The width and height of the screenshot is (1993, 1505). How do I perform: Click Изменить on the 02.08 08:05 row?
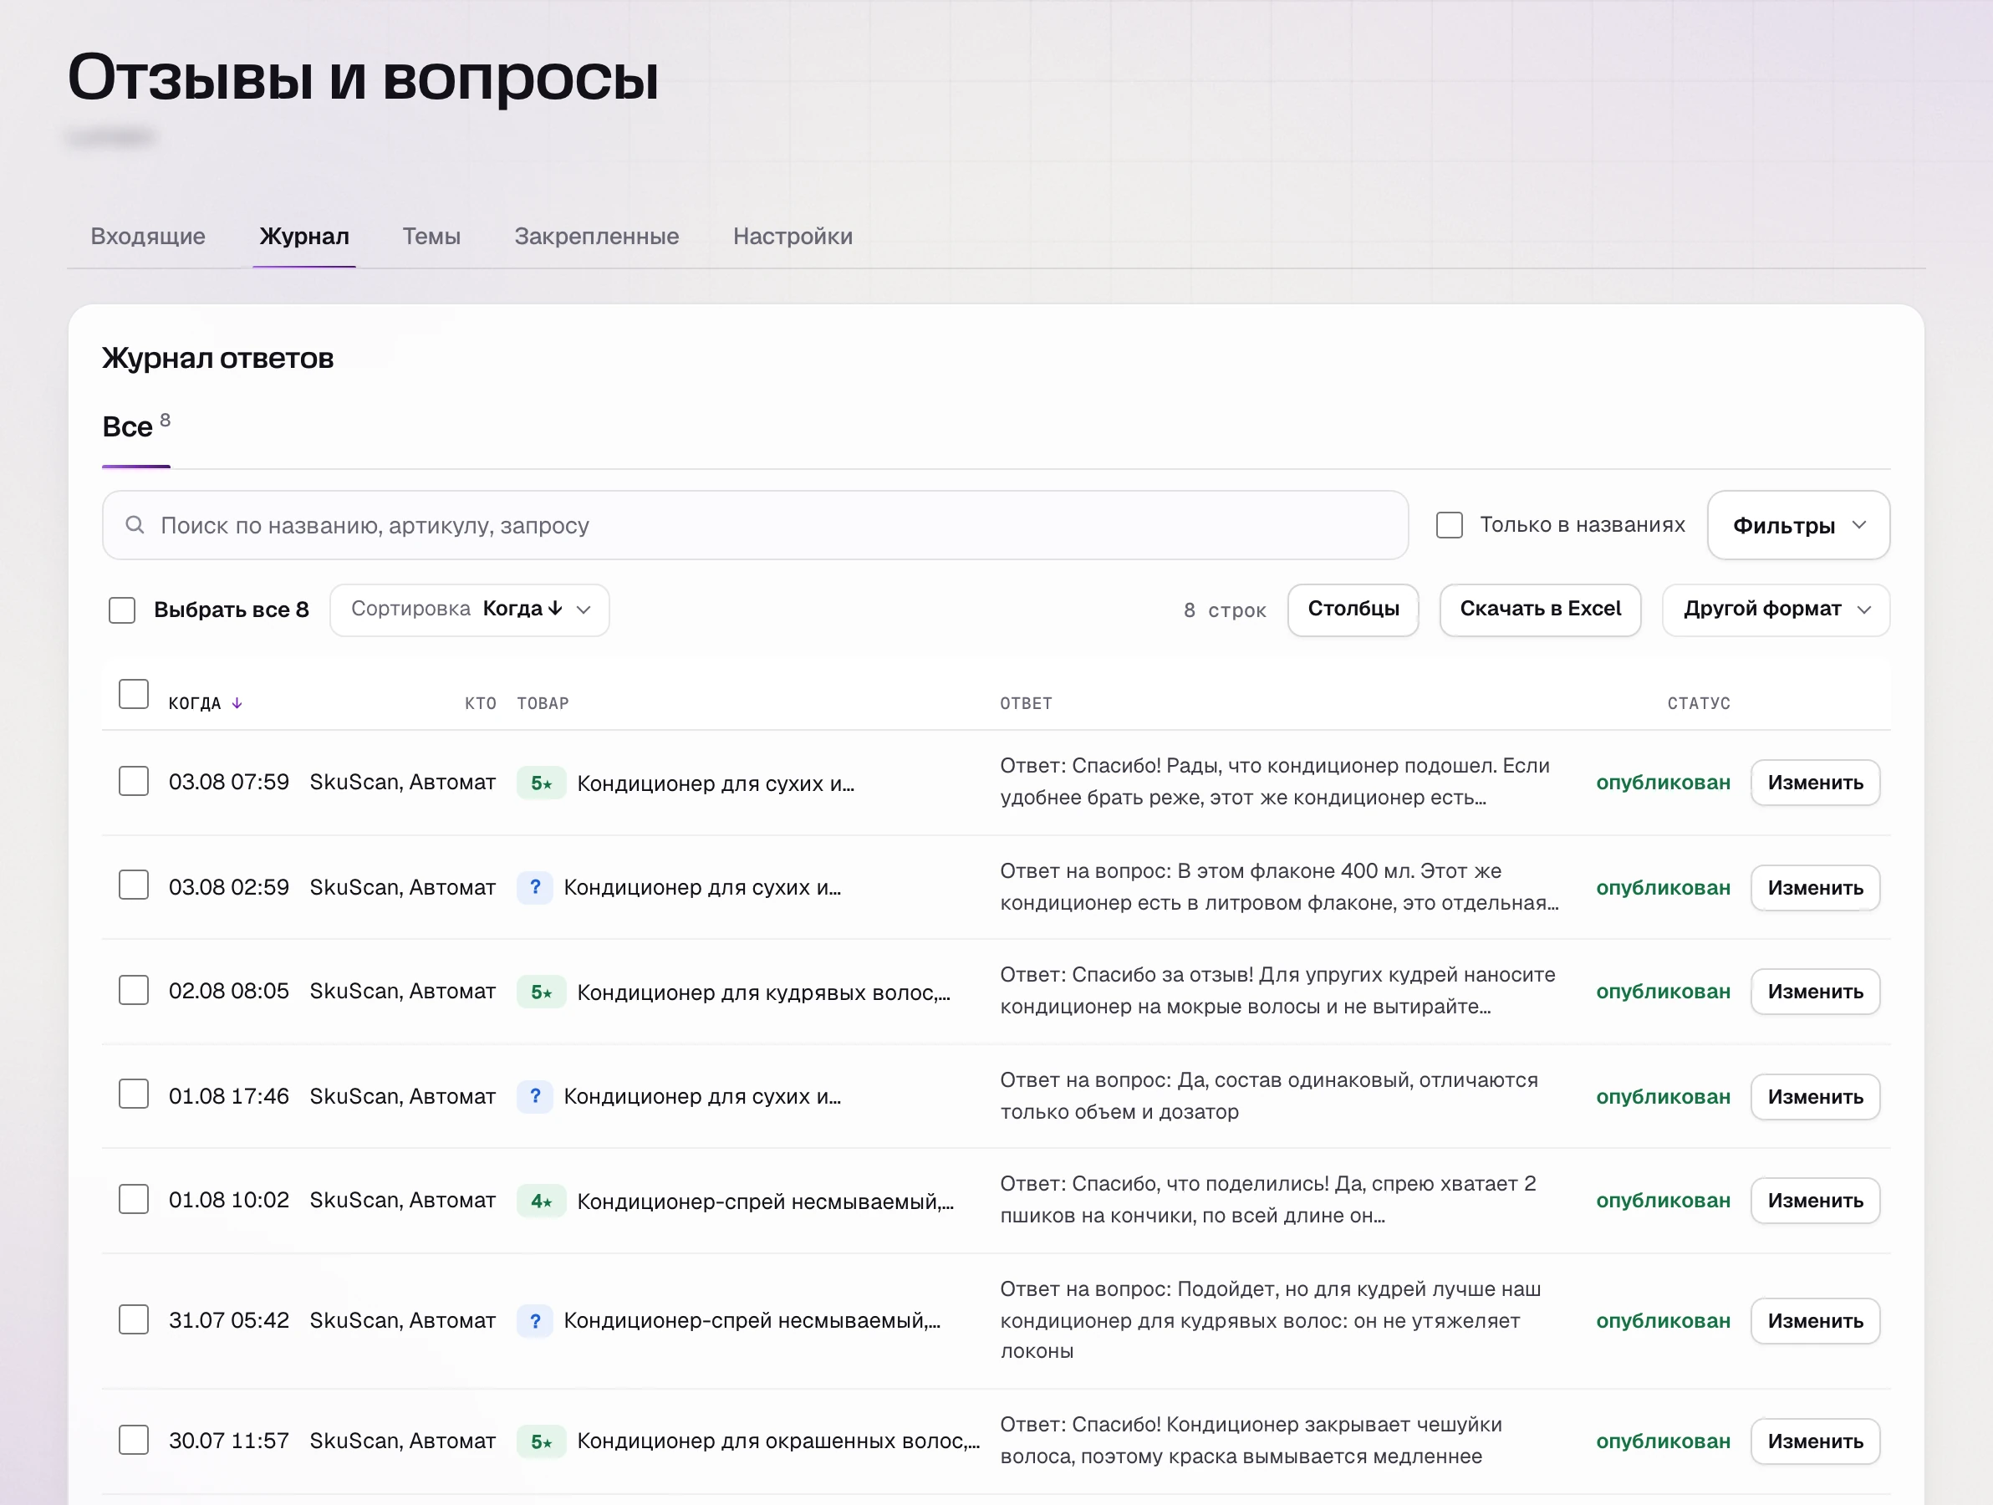pos(1815,992)
